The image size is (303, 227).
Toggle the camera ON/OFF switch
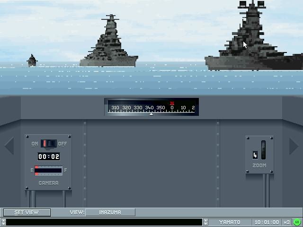click(49, 144)
